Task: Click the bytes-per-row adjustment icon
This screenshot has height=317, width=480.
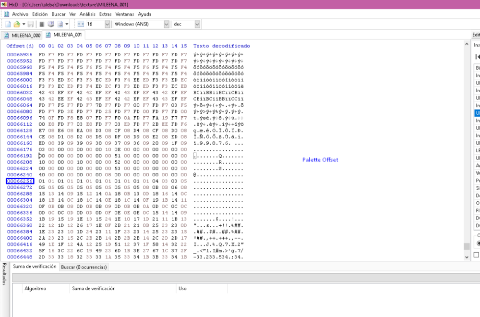Action: (x=79, y=24)
